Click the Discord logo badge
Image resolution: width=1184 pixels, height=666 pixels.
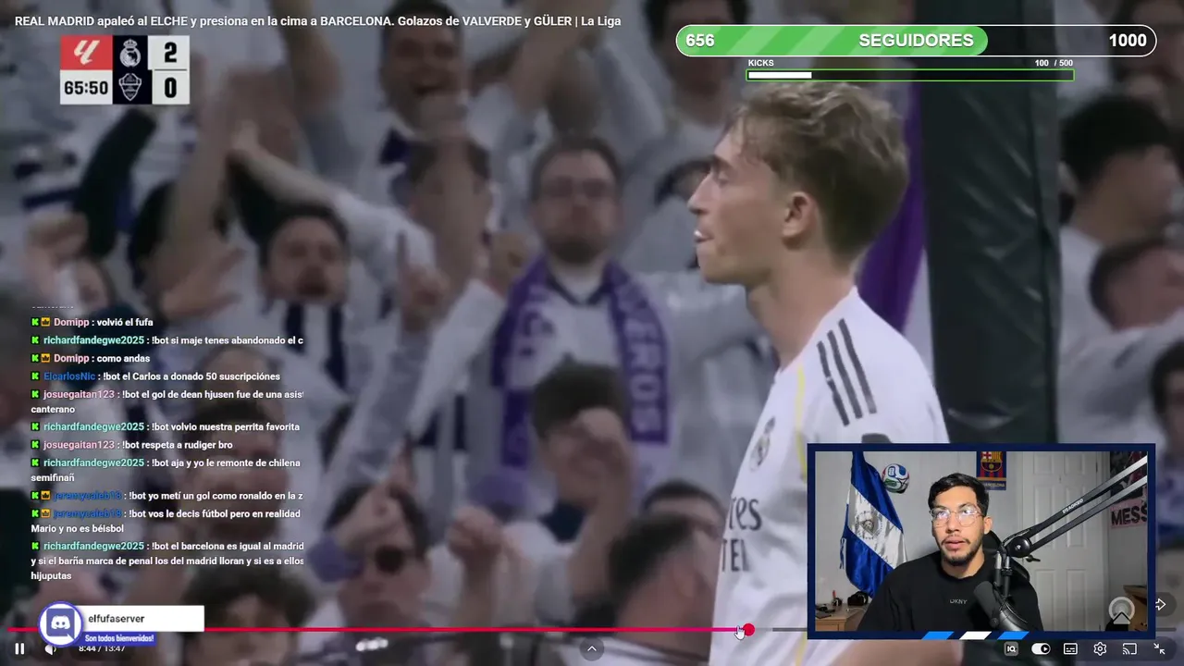click(x=59, y=623)
